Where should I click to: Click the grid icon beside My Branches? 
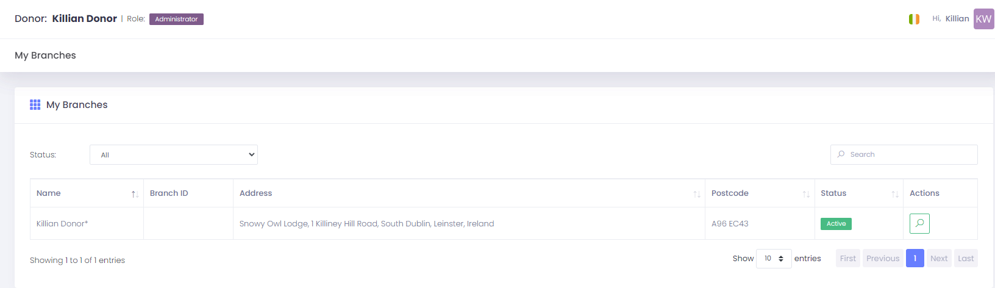tap(35, 105)
